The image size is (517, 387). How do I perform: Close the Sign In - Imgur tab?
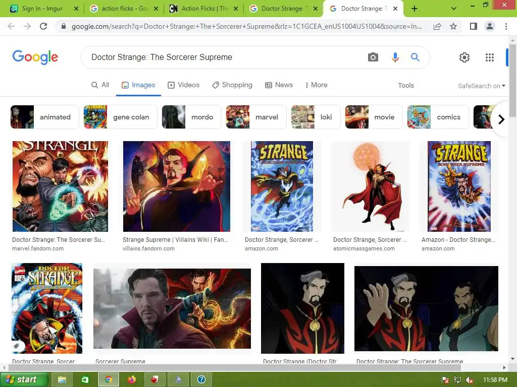point(76,9)
